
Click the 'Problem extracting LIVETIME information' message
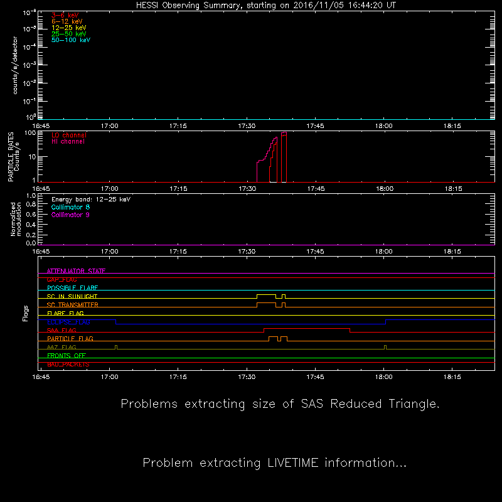click(275, 463)
